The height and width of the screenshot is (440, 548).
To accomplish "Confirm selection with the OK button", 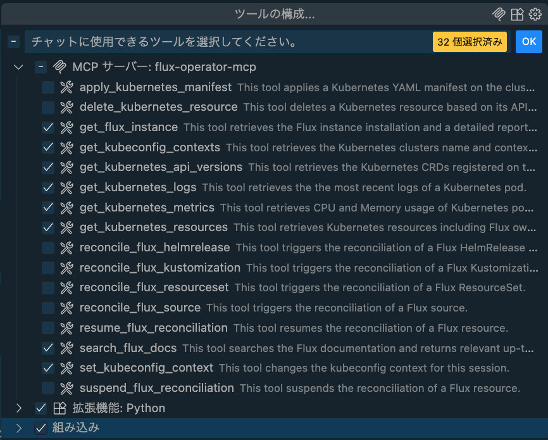I will pos(528,42).
